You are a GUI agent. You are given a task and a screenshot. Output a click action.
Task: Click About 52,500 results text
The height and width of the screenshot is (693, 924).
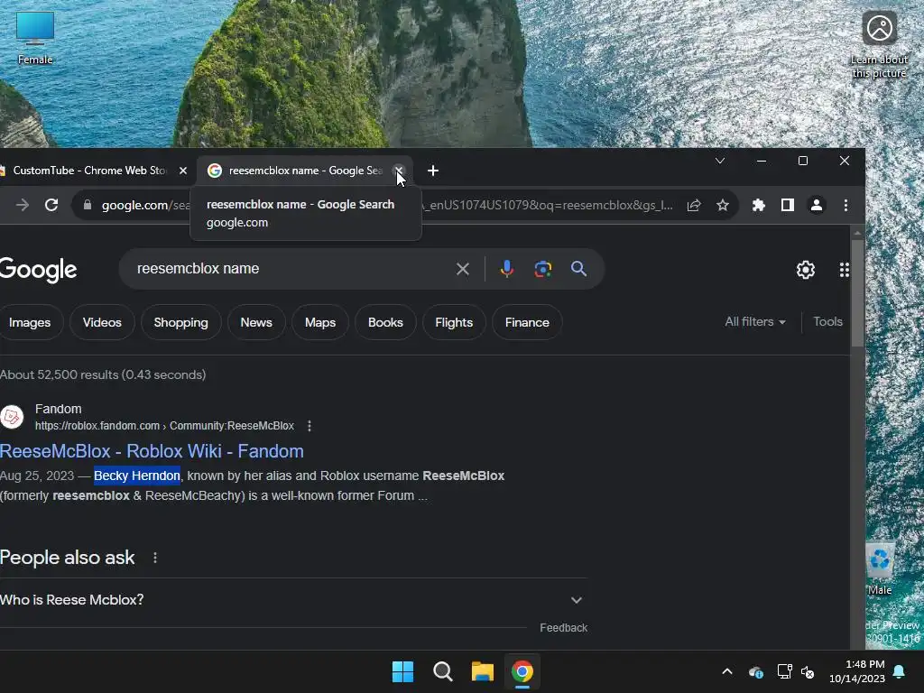click(103, 374)
